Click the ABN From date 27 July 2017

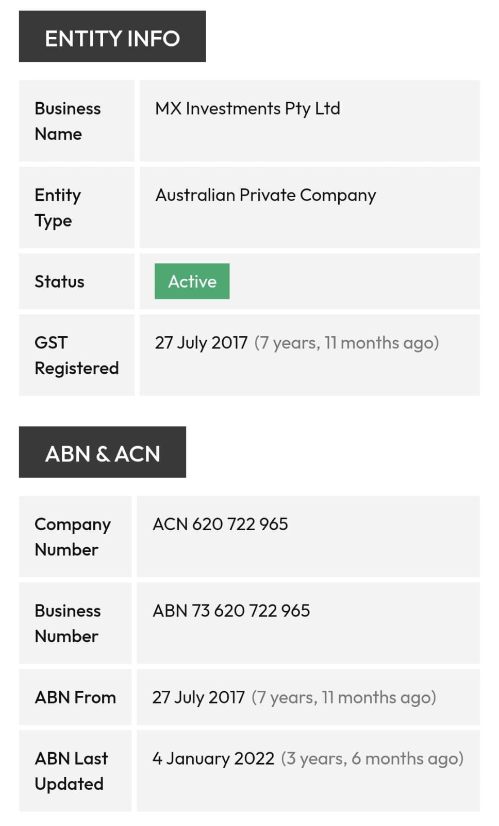tap(198, 697)
